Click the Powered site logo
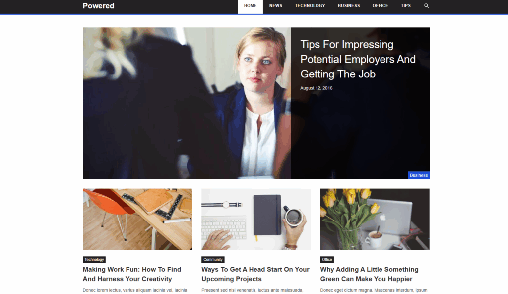 tap(99, 6)
